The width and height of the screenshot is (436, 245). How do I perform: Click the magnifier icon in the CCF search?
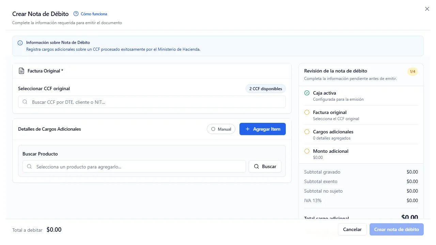[25, 102]
